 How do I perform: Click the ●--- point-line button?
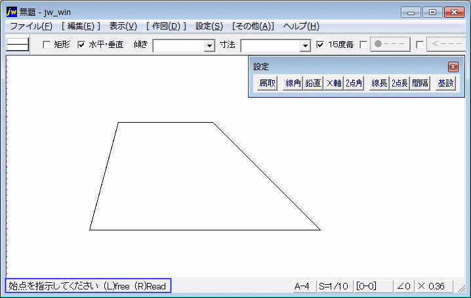click(390, 45)
